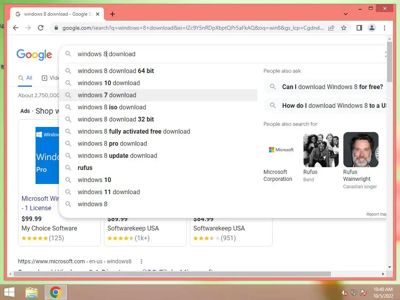Choose suggestion 'windows 8 download 32 bit'
Image resolution: width=400 pixels, height=300 pixels.
tap(158, 120)
